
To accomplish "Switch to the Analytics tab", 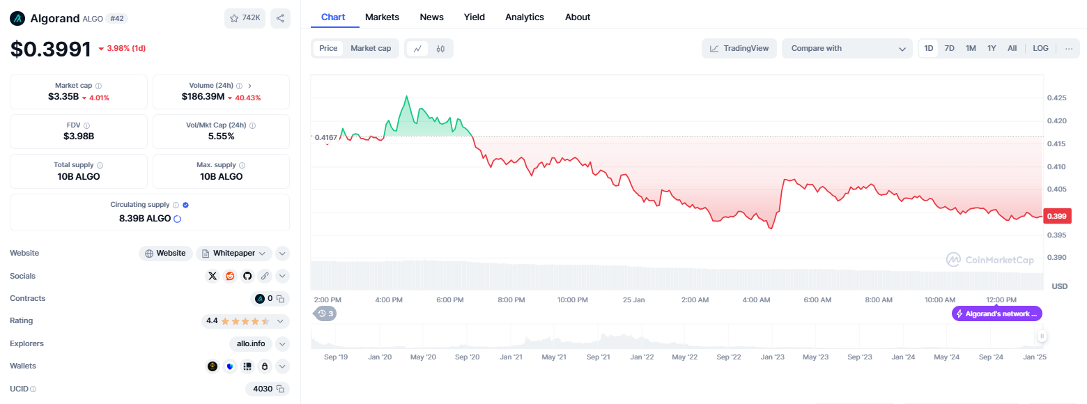I will (525, 17).
